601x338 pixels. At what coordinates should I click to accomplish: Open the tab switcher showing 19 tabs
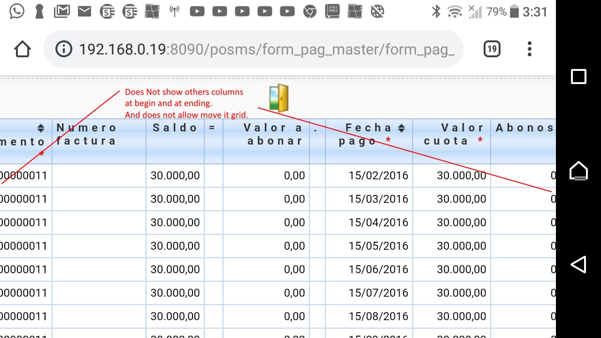point(492,49)
